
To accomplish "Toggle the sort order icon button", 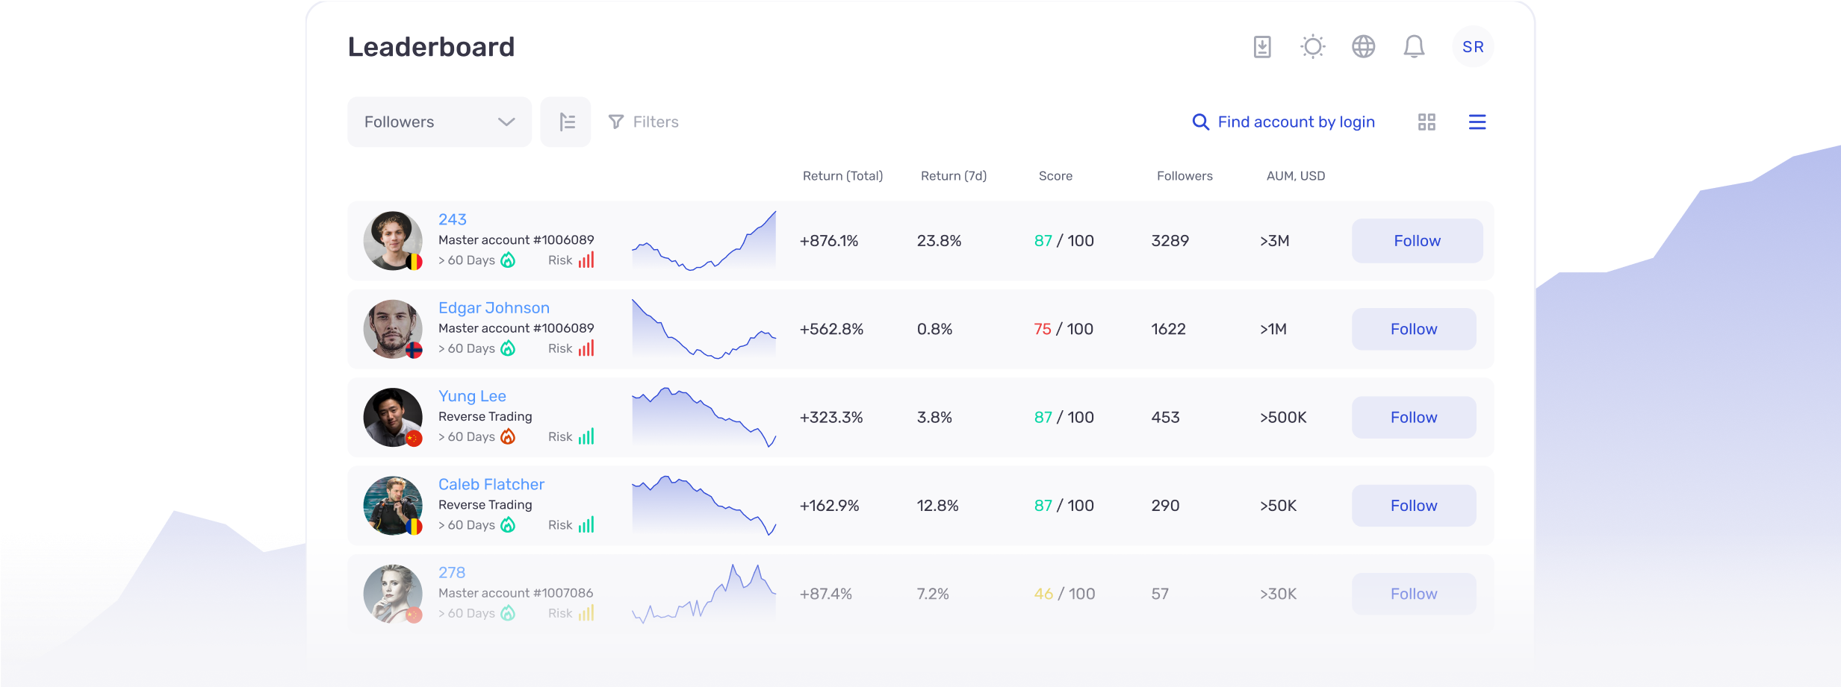I will pos(566,122).
